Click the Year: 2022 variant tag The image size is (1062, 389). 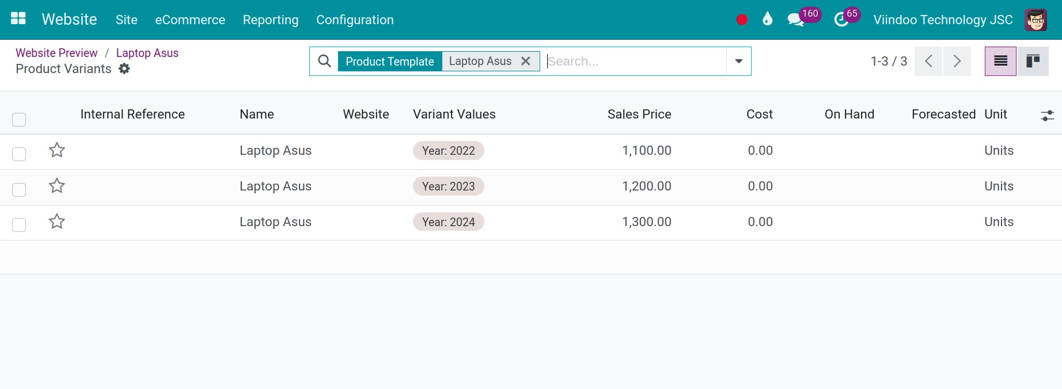point(449,151)
